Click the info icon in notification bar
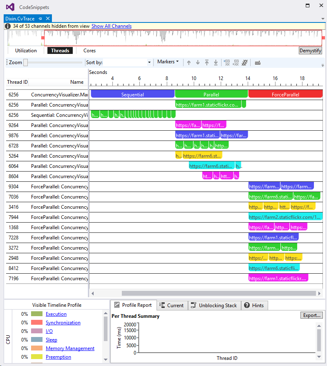Screen dimensions: 327x366 pos(8,26)
